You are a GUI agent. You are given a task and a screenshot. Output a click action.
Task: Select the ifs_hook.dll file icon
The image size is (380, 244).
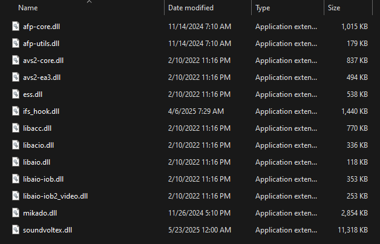pyautogui.click(x=16, y=111)
